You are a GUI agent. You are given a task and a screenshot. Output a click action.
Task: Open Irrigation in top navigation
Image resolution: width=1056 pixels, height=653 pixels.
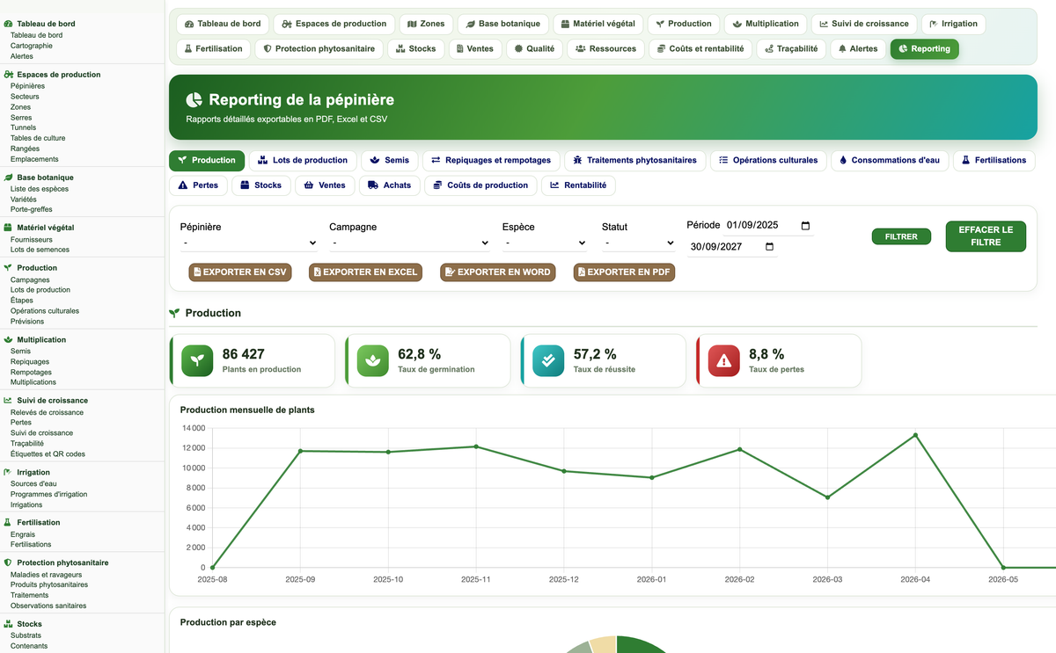coord(953,24)
